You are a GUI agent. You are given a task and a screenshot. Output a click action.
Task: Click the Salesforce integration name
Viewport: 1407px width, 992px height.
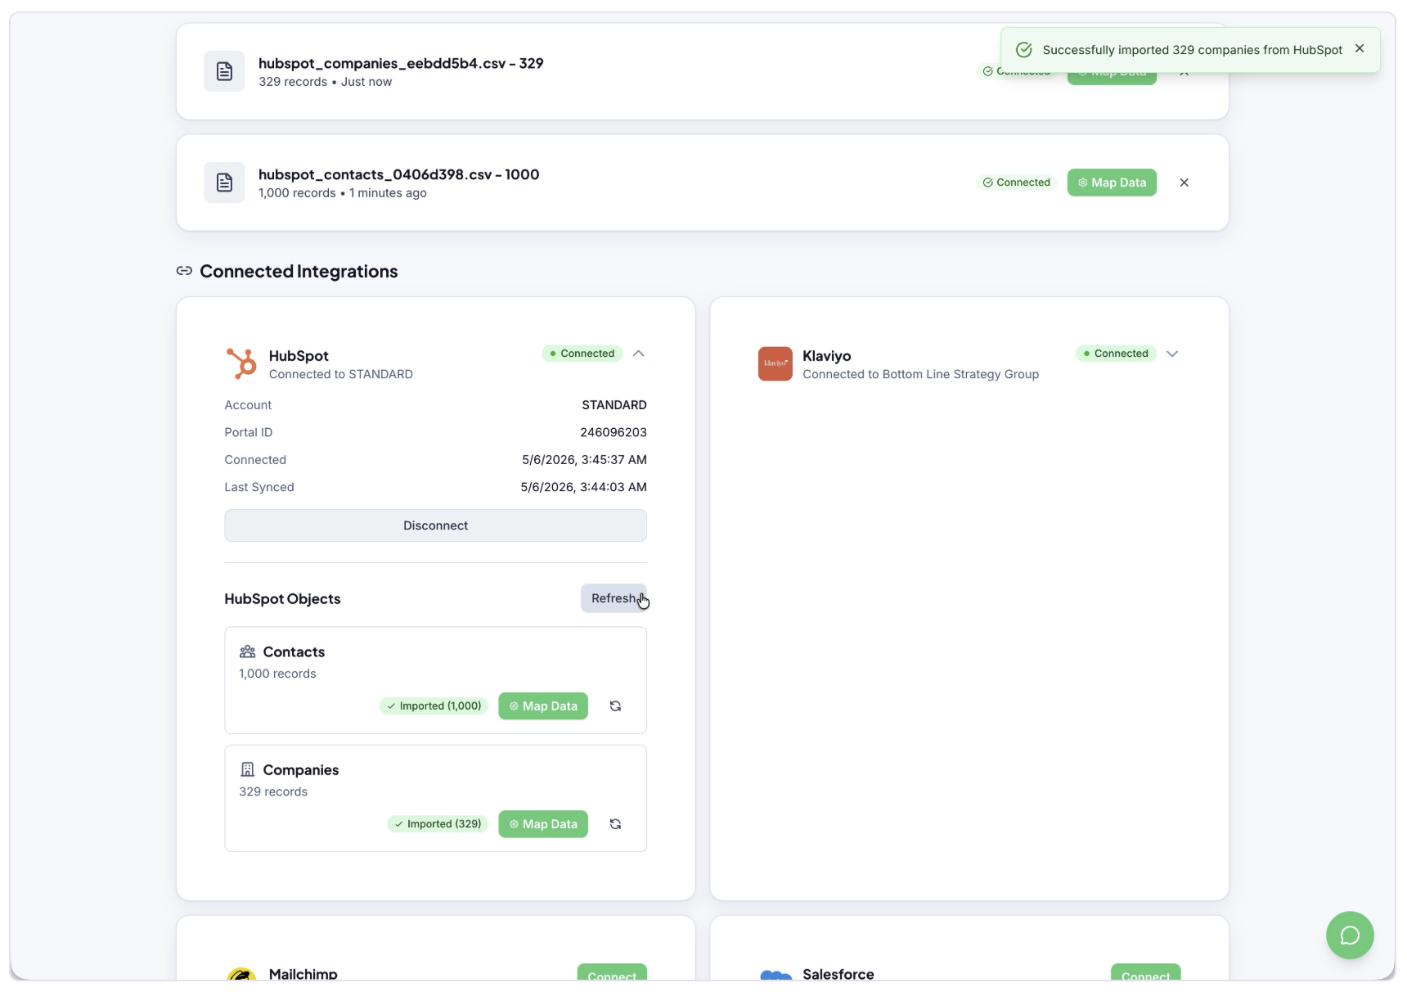click(x=838, y=974)
